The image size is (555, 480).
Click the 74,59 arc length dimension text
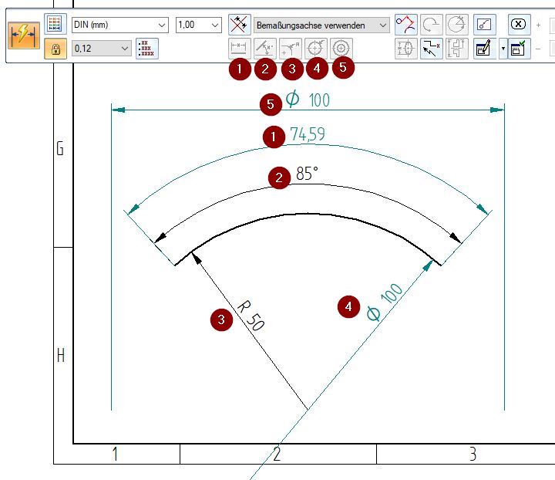(307, 135)
